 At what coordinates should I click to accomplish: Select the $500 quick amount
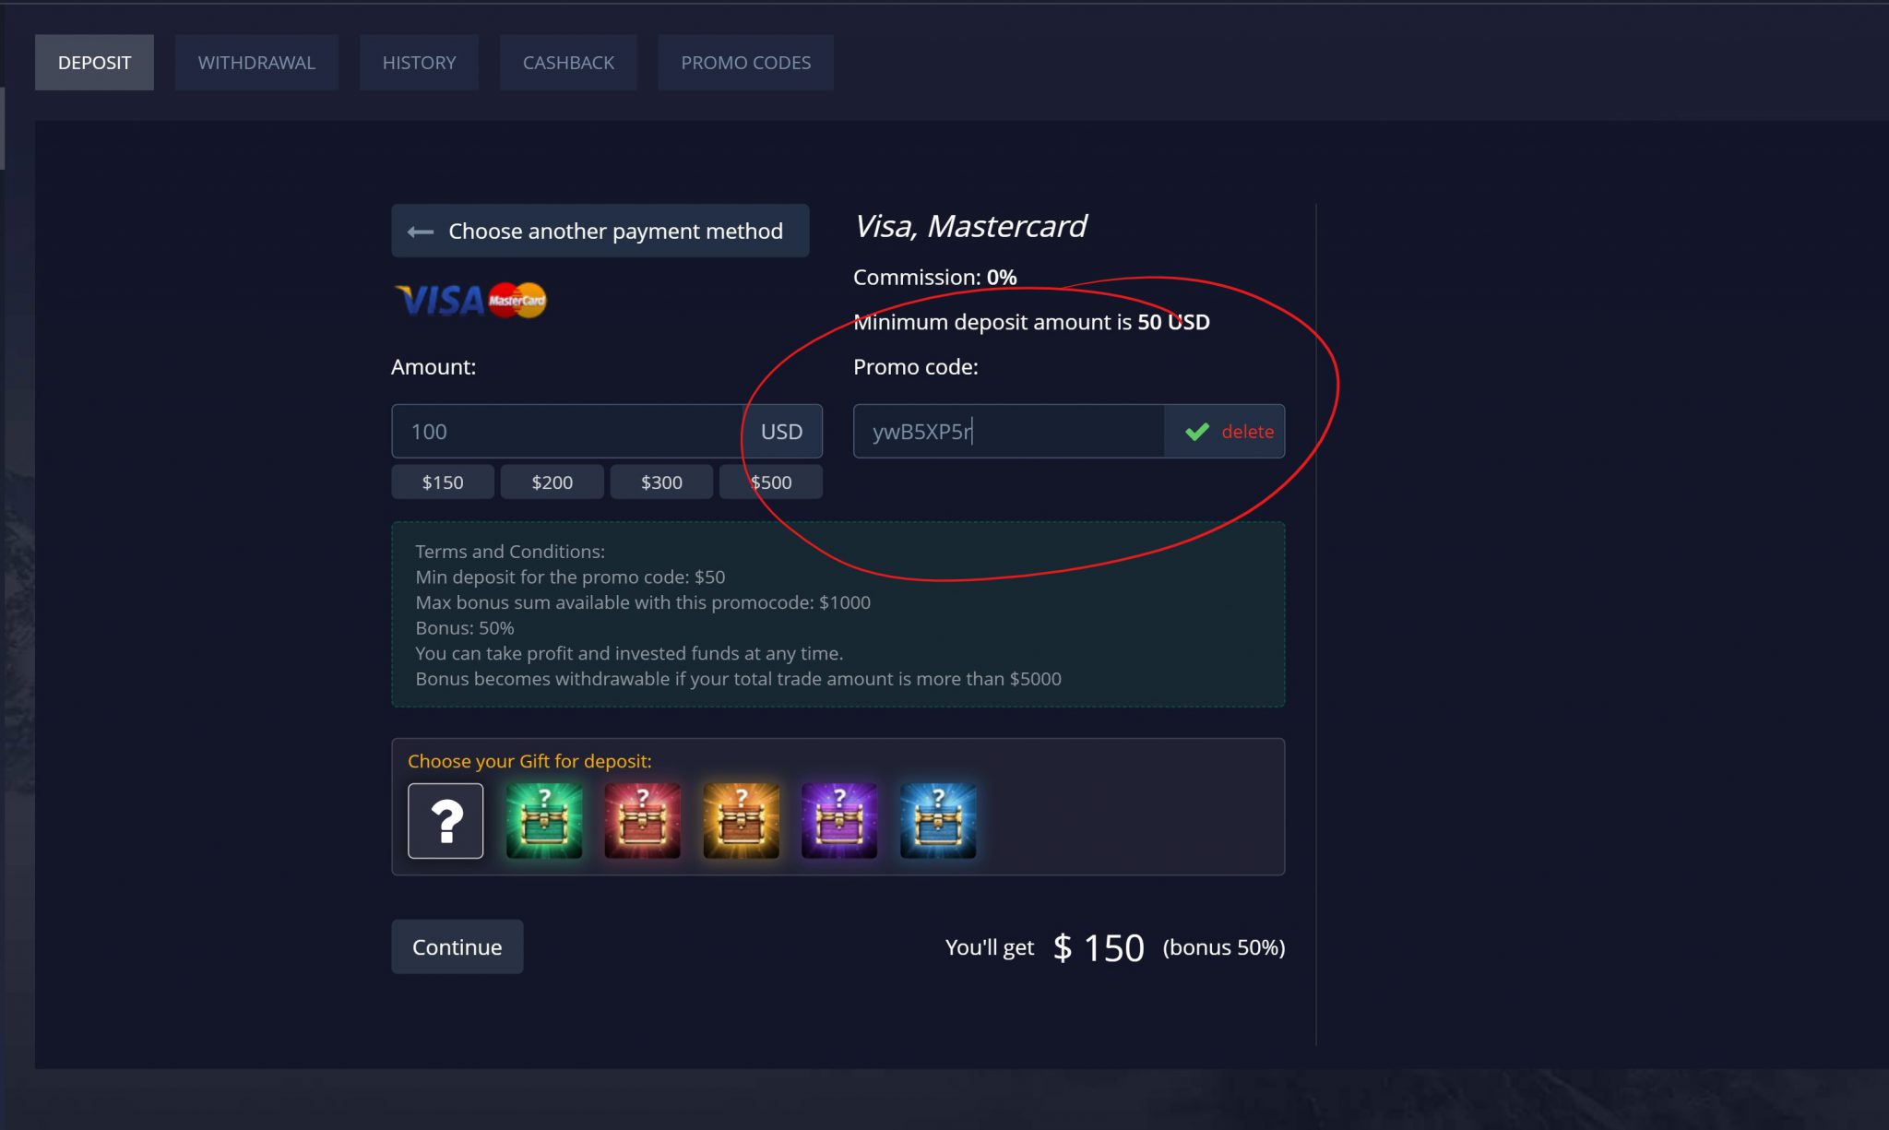point(771,481)
